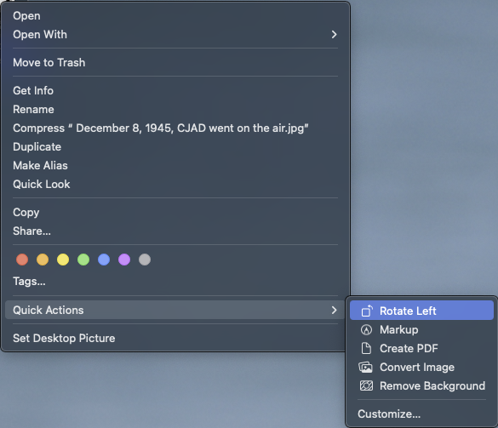Screen dimensions: 498x428
Task: Apply the red tag color
Action: click(x=22, y=260)
